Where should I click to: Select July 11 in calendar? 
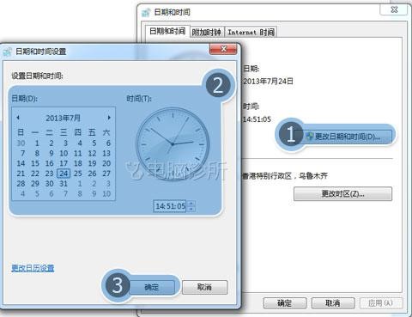[78, 153]
